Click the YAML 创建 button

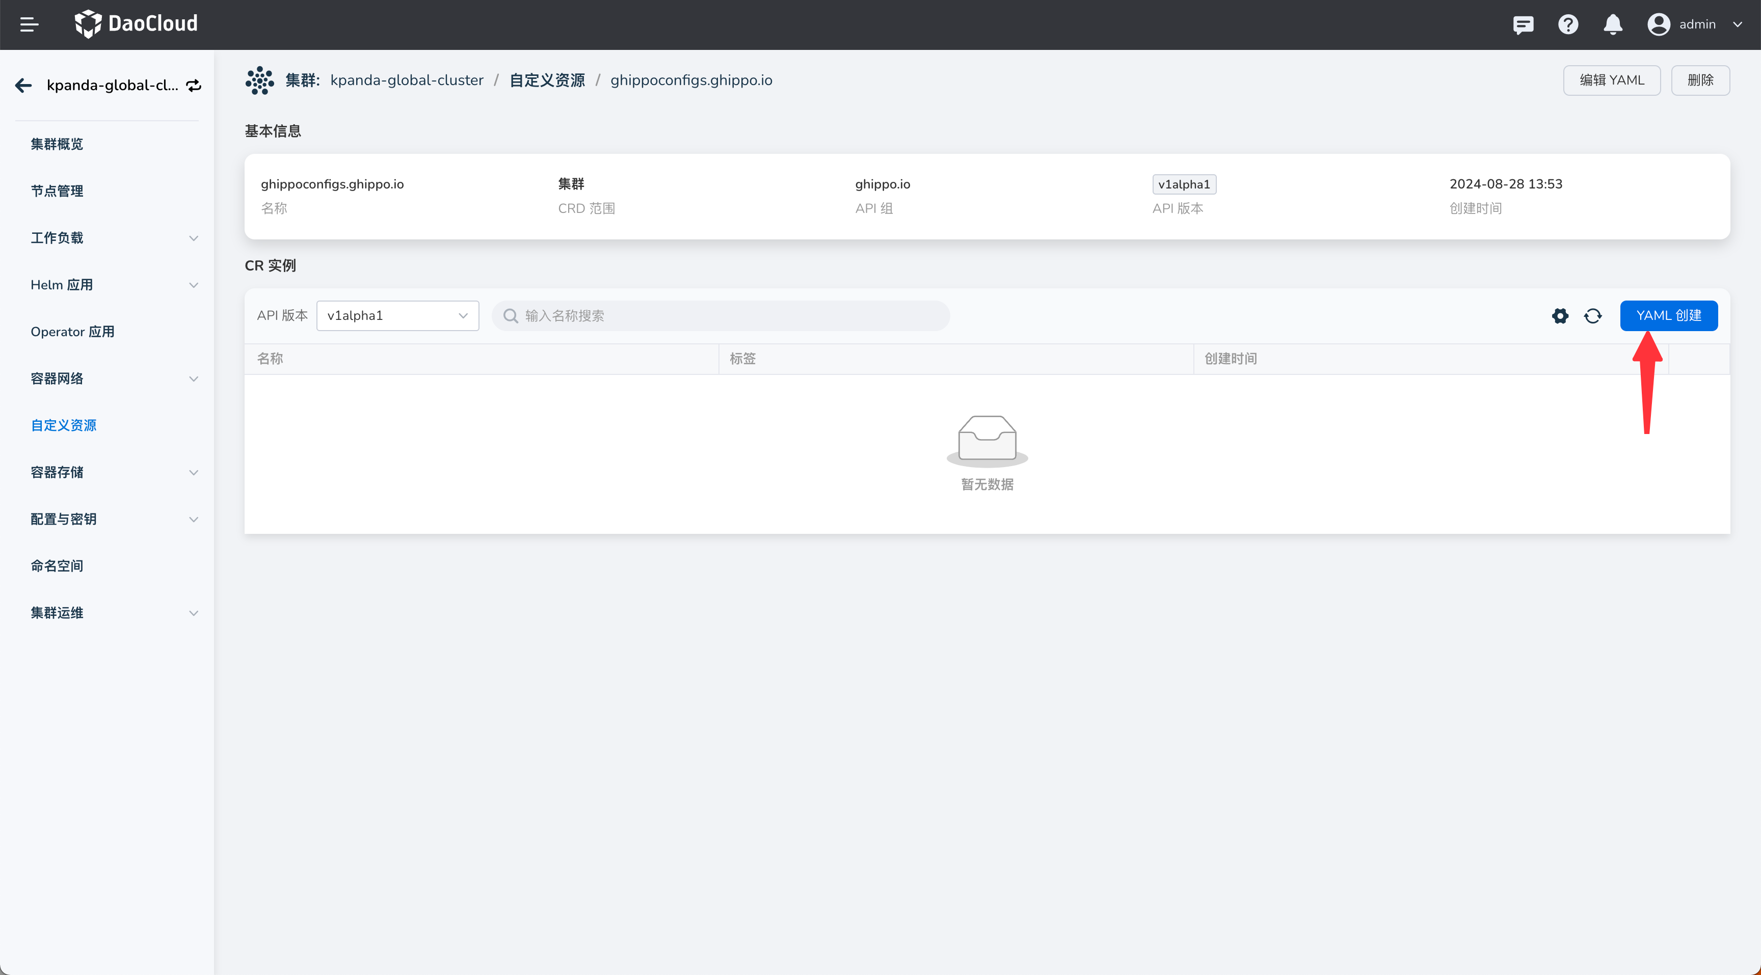(1668, 316)
